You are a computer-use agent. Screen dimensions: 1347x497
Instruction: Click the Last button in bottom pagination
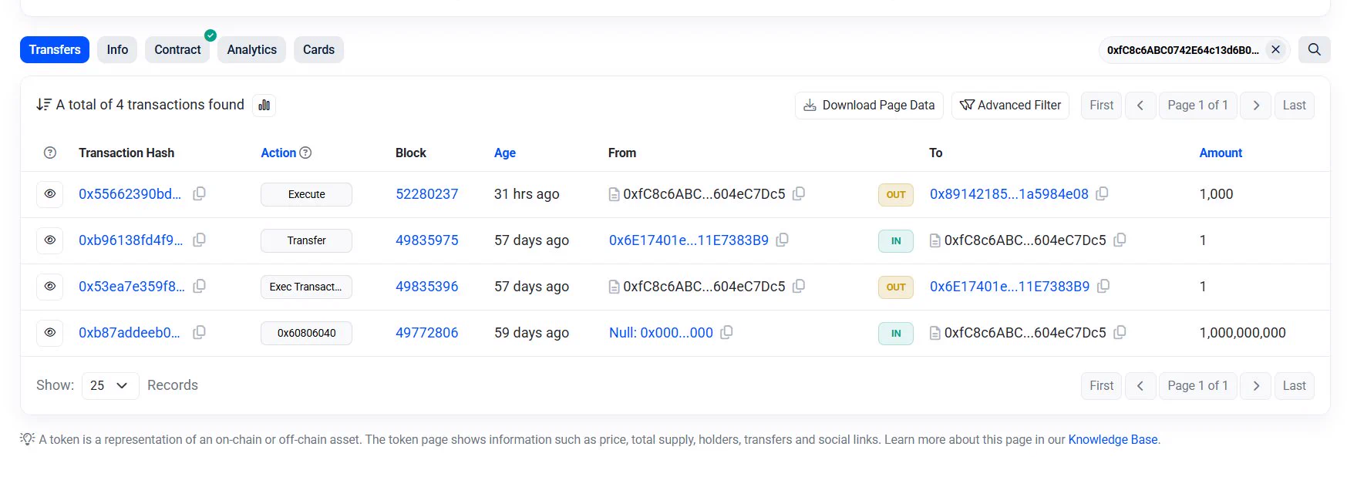(1294, 385)
